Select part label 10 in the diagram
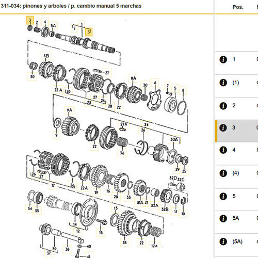Image resolution: width=258 pixels, height=258 pixels. coord(183,214)
